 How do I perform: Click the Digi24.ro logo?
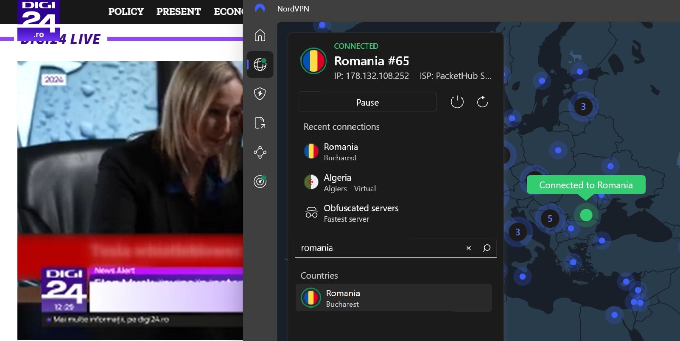point(39,20)
